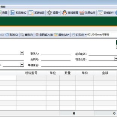Focus the 物流公司 input field
This screenshot has height=117, width=117.
(x=102, y=59)
